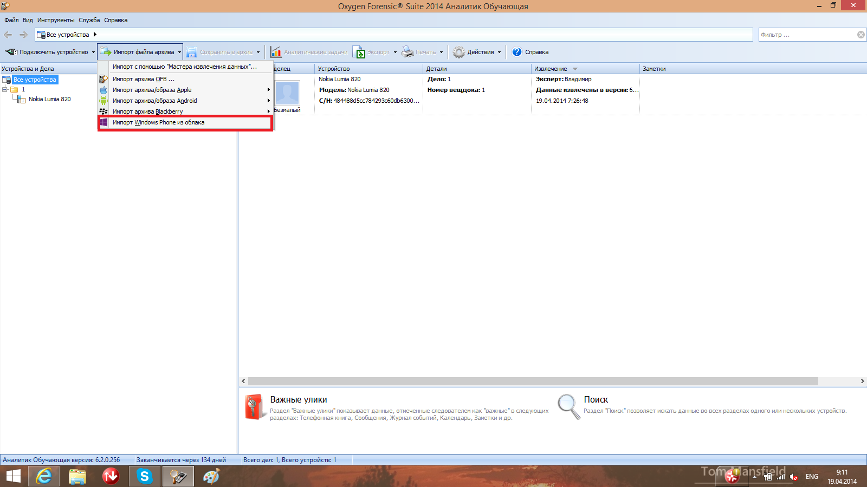Image resolution: width=867 pixels, height=487 pixels.
Task: Select Все устройства tree node
Action: click(x=35, y=80)
